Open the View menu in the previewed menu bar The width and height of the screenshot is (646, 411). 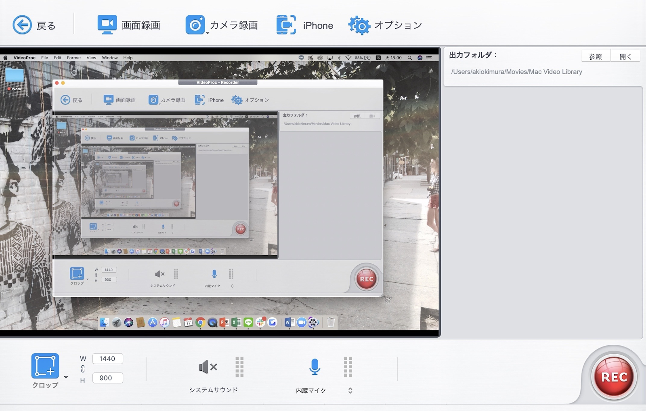pyautogui.click(x=91, y=58)
